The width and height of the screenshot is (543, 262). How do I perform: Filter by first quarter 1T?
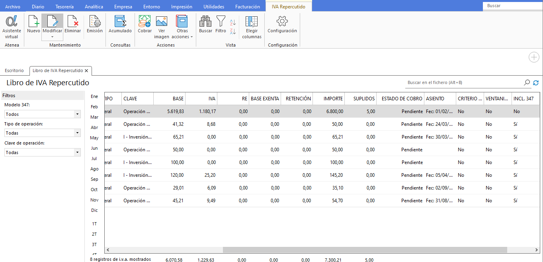pos(94,224)
